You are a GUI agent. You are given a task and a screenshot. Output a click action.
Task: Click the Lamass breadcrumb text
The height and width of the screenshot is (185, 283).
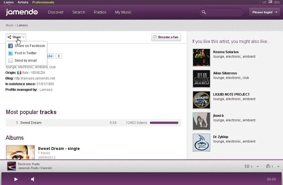coord(22,25)
